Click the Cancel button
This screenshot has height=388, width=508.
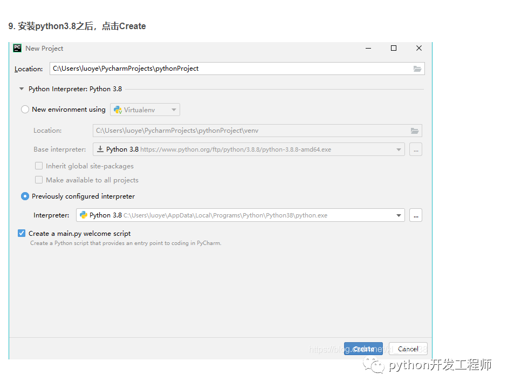pyautogui.click(x=408, y=349)
